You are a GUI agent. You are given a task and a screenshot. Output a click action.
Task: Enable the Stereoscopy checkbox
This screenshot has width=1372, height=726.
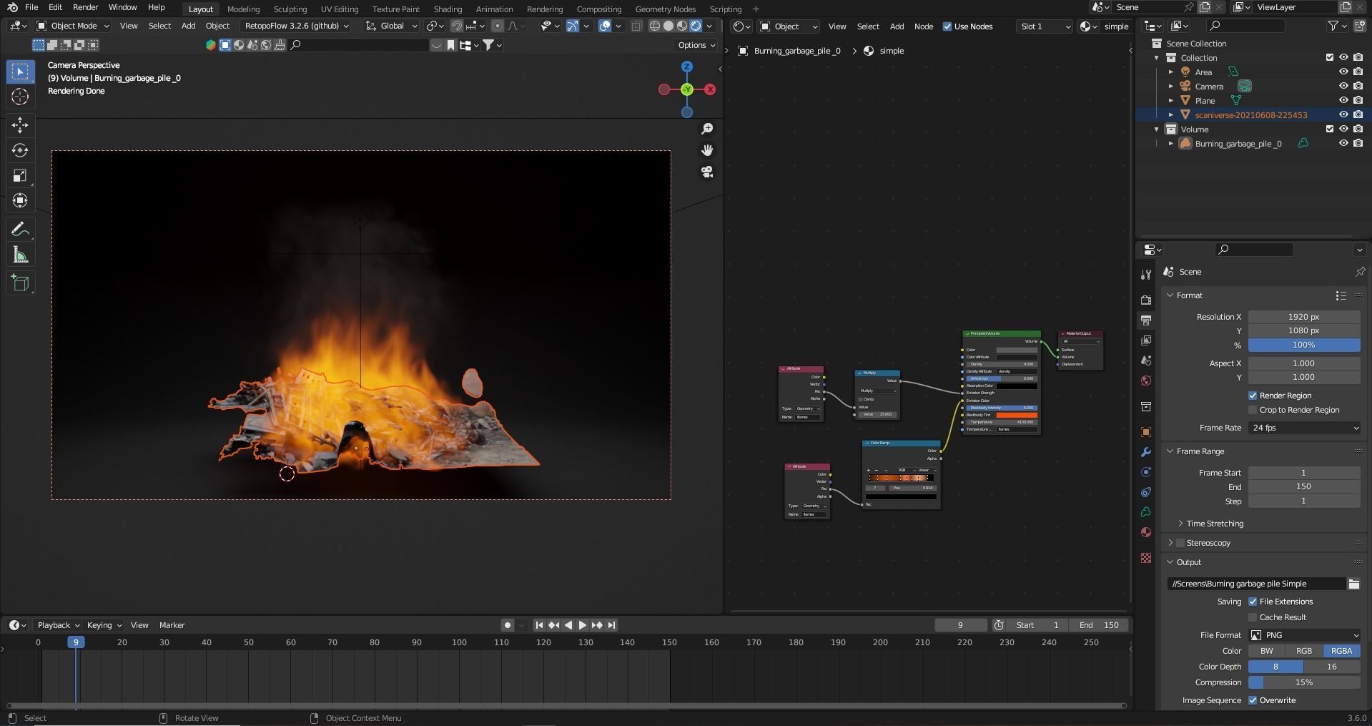(x=1181, y=543)
